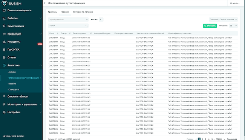Switch to the Триггеры tab

point(52,12)
